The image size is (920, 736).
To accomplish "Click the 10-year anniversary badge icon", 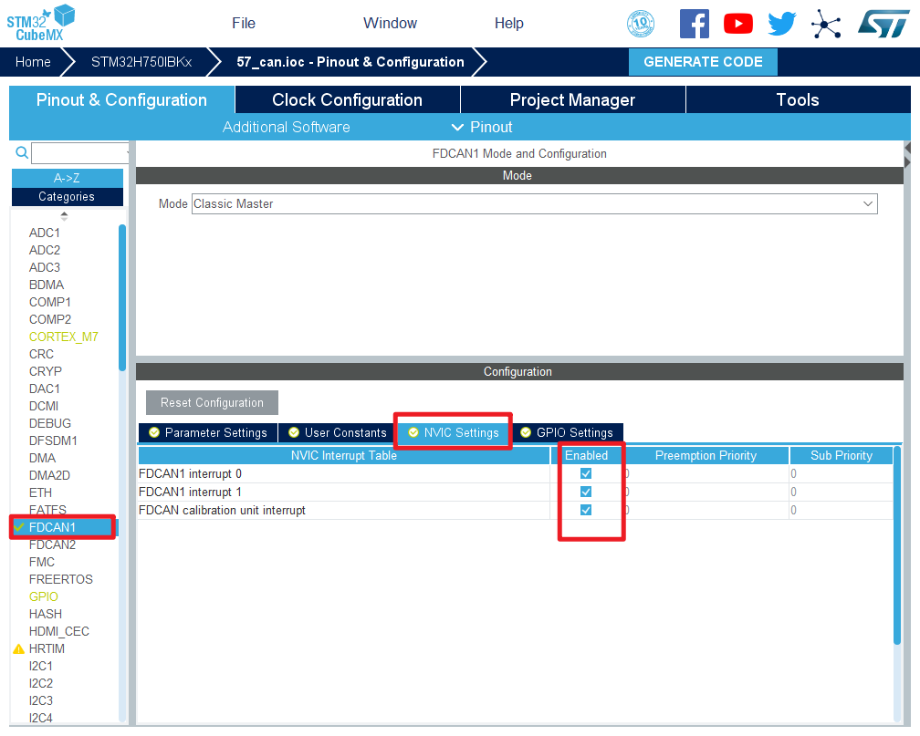I will click(641, 24).
